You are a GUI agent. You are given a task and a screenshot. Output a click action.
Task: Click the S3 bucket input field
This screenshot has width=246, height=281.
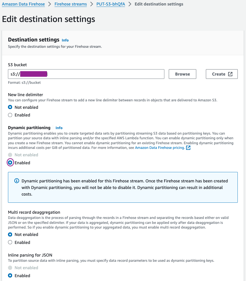coord(86,74)
